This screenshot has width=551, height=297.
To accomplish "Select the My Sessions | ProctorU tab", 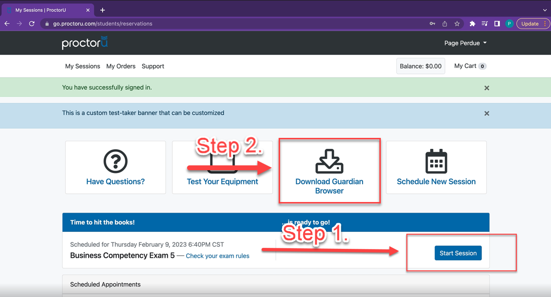I will coord(47,10).
